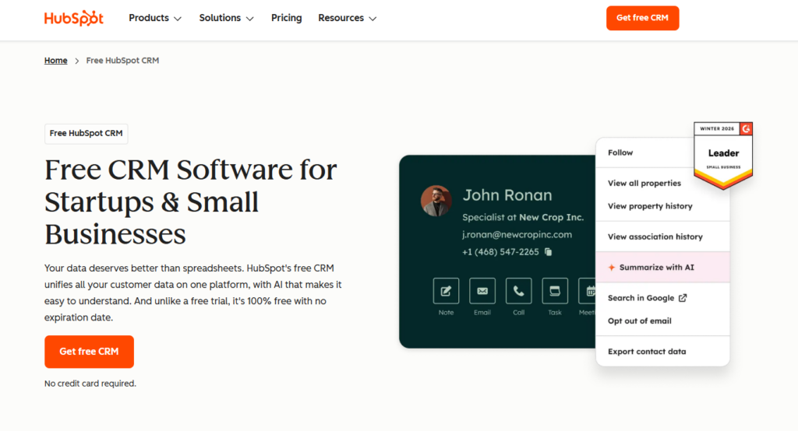Click the Call phone icon
The height and width of the screenshot is (431, 798).
click(x=518, y=291)
